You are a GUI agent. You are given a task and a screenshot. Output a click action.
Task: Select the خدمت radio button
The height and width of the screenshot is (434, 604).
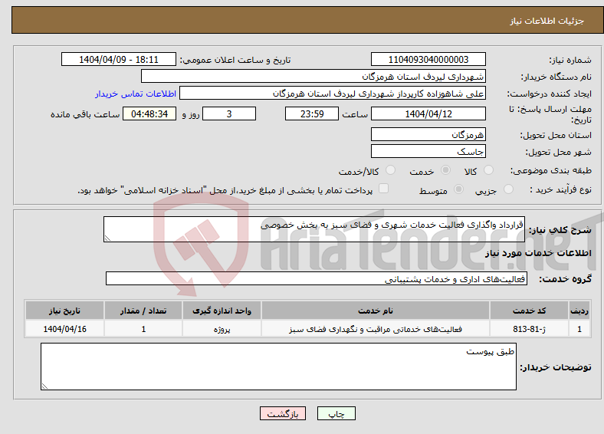(445, 170)
